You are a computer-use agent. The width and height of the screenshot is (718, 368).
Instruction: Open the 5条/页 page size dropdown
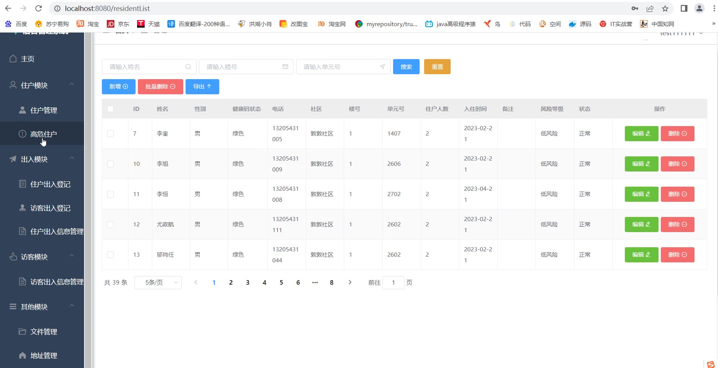(158, 282)
